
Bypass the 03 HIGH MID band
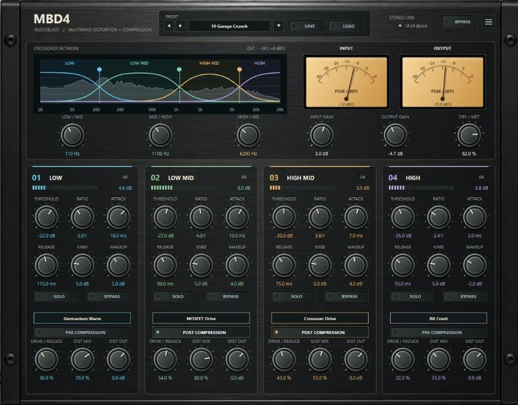[346, 297]
